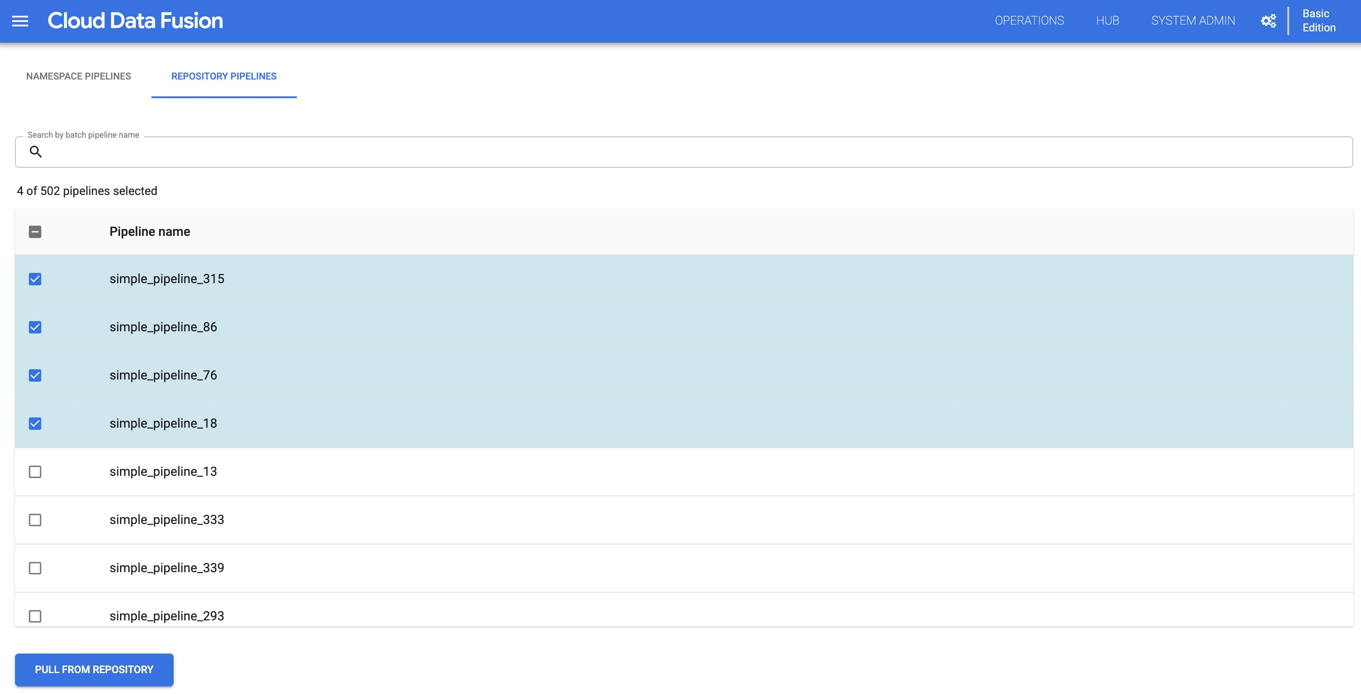Click the batch pipeline name search input field

tap(681, 151)
